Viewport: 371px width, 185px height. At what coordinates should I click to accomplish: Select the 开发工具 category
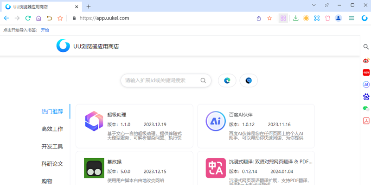pyautogui.click(x=52, y=147)
